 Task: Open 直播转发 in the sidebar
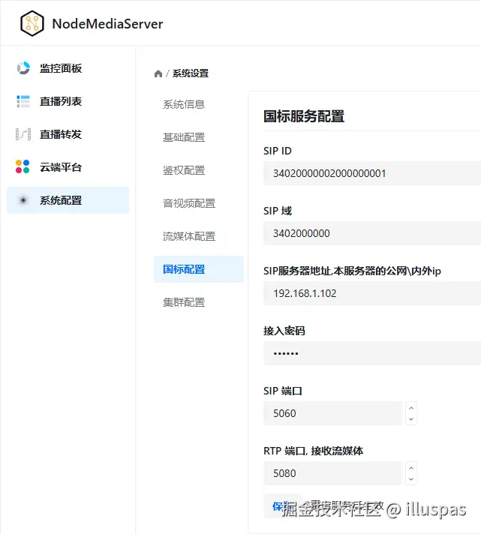click(x=68, y=134)
